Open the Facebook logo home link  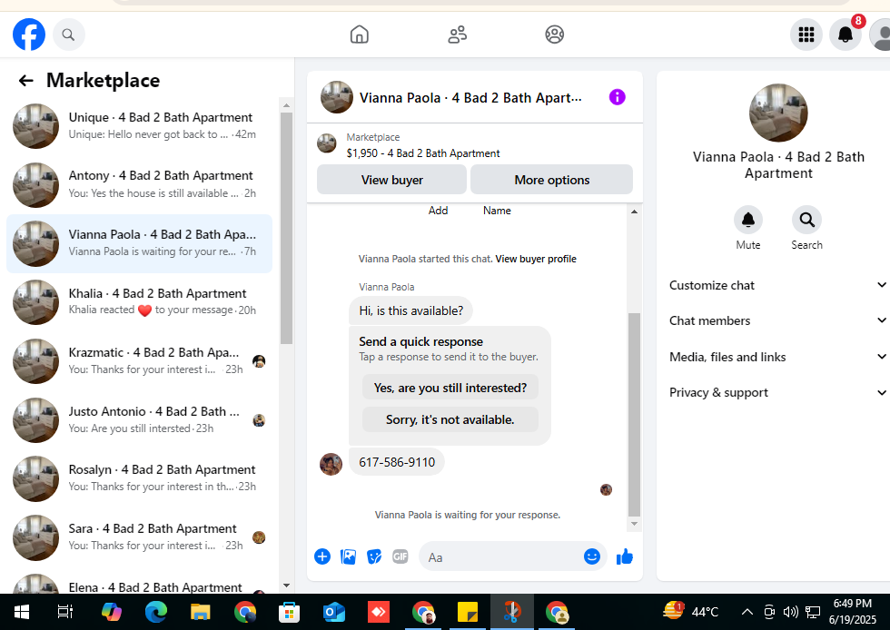[29, 34]
